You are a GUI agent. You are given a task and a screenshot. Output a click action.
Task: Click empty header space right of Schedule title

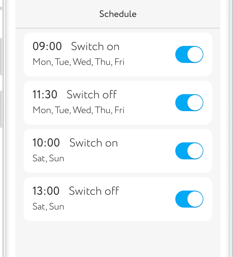(x=181, y=14)
